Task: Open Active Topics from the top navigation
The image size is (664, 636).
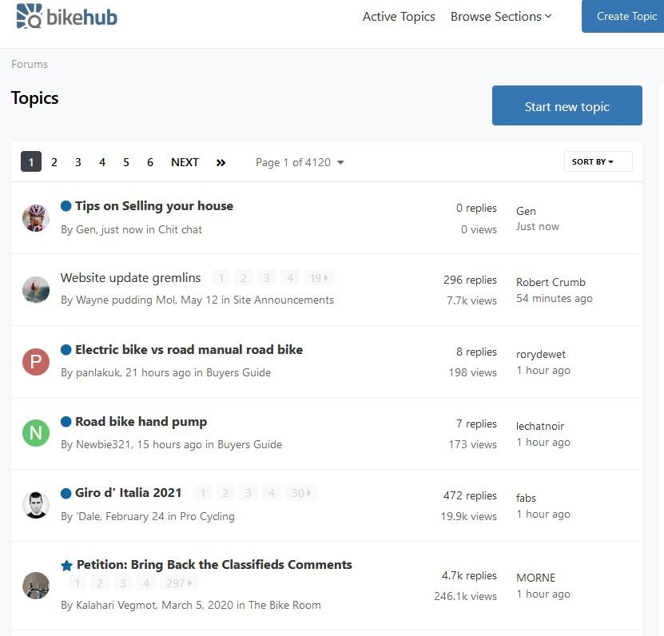Action: pos(399,17)
